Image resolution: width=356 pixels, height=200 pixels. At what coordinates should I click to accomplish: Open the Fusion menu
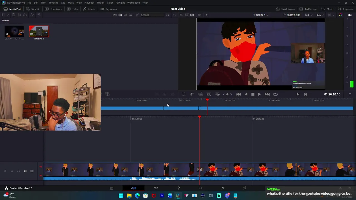(x=101, y=2)
